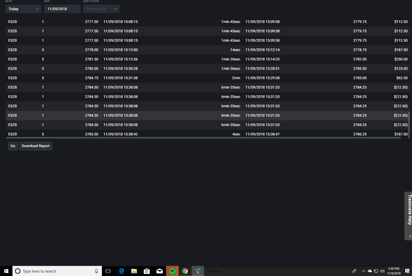Open the network icon in the tray
The image size is (412, 276).
click(x=376, y=271)
